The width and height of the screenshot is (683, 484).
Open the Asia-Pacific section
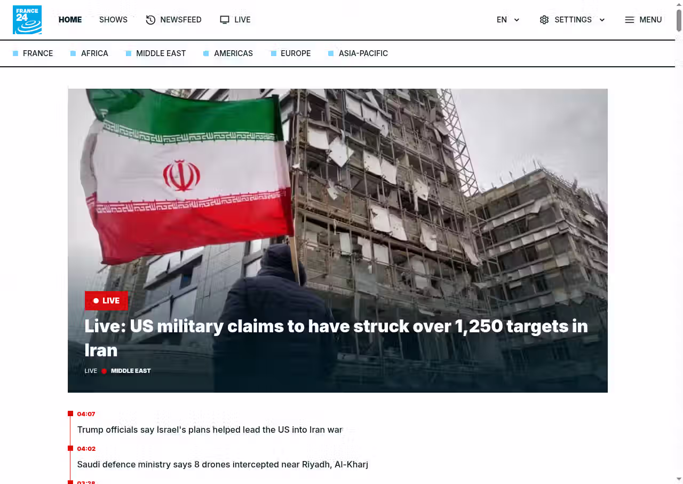coord(363,53)
